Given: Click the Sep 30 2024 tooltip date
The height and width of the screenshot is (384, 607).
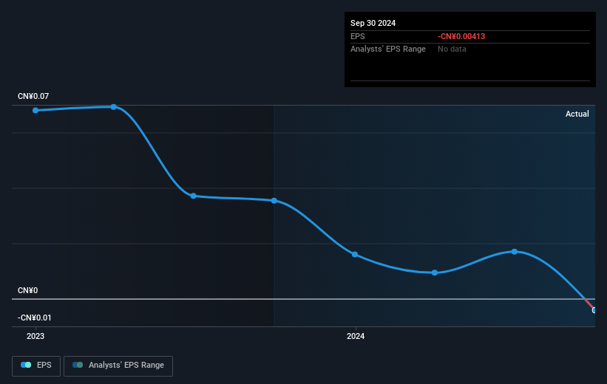Looking at the screenshot, I should [x=373, y=23].
